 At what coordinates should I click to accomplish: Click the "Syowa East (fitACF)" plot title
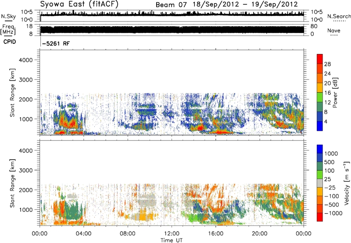pyautogui.click(x=79, y=4)
